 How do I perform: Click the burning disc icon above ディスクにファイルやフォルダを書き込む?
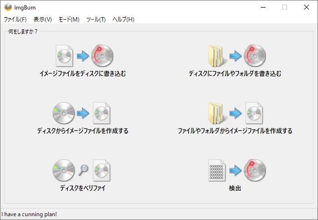coord(255,55)
